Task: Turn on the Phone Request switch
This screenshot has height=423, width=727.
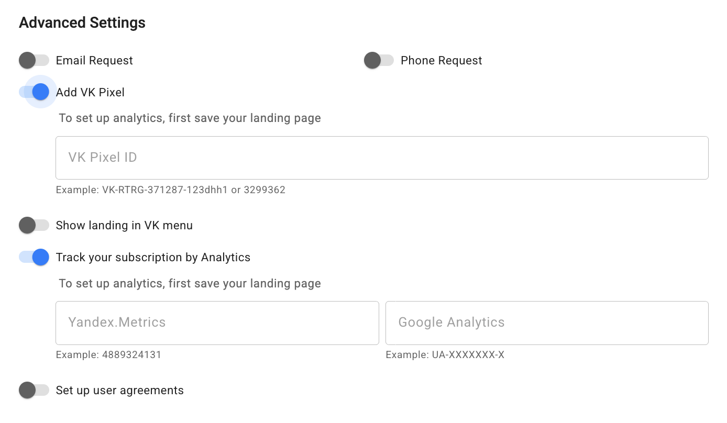Action: tap(379, 61)
